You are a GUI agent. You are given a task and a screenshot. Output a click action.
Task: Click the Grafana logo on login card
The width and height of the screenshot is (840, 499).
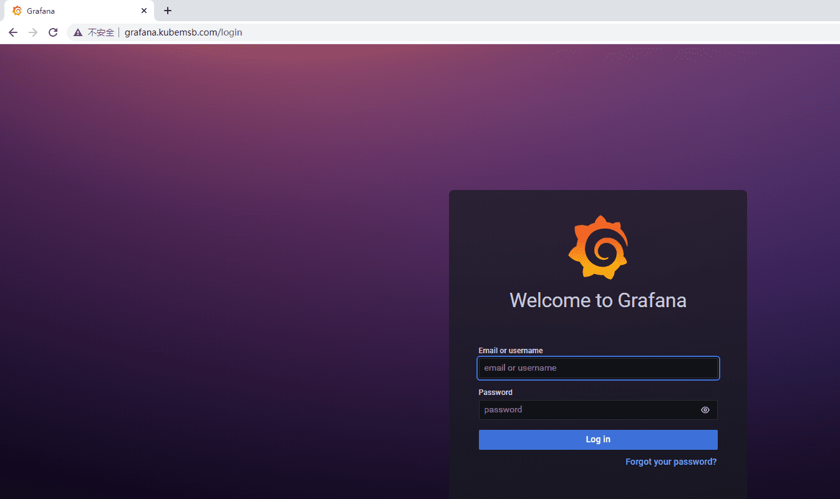[598, 247]
